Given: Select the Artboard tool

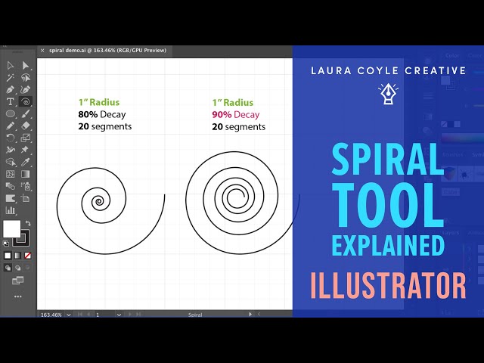Looking at the screenshot, I should (x=26, y=198).
